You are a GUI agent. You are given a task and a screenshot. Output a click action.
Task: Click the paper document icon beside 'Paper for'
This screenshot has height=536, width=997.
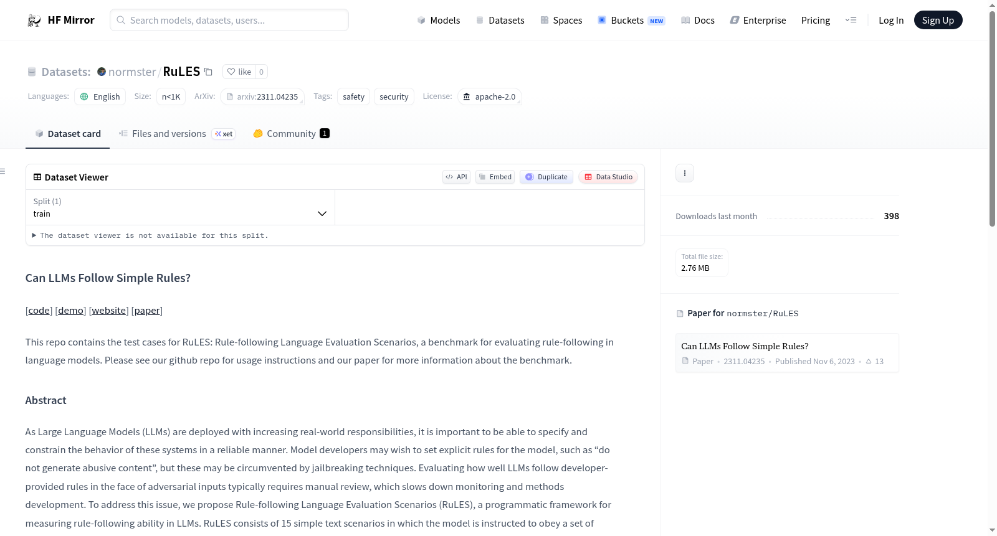pyautogui.click(x=680, y=313)
